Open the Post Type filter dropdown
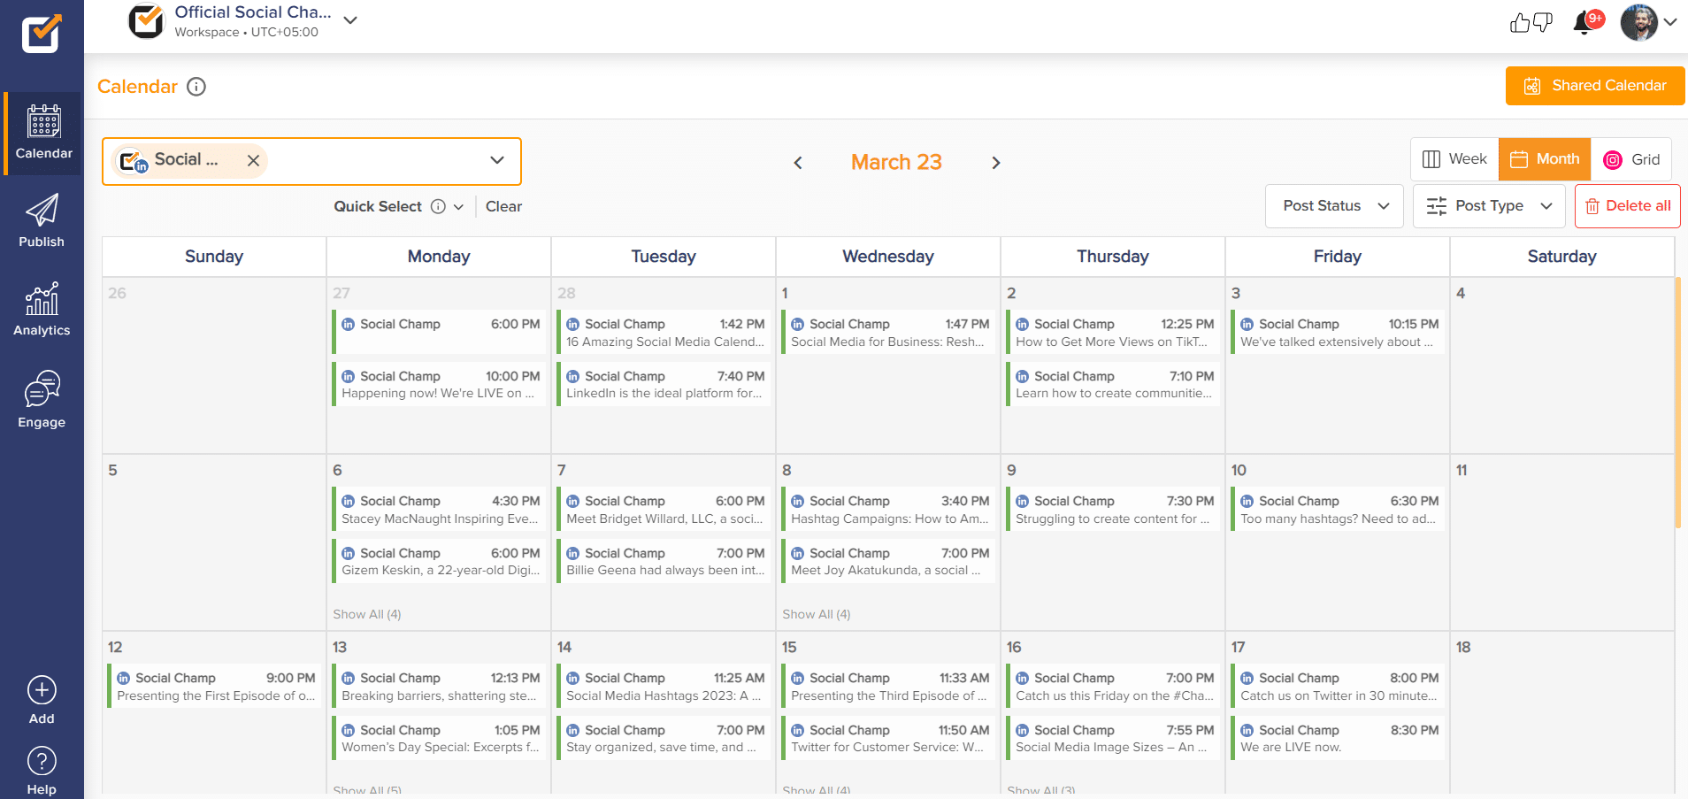 [1489, 206]
